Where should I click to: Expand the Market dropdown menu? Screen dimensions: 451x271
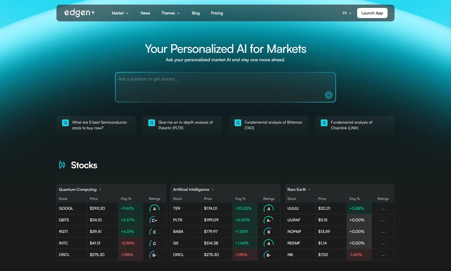click(120, 13)
